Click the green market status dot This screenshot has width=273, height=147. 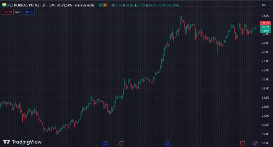(100, 5)
